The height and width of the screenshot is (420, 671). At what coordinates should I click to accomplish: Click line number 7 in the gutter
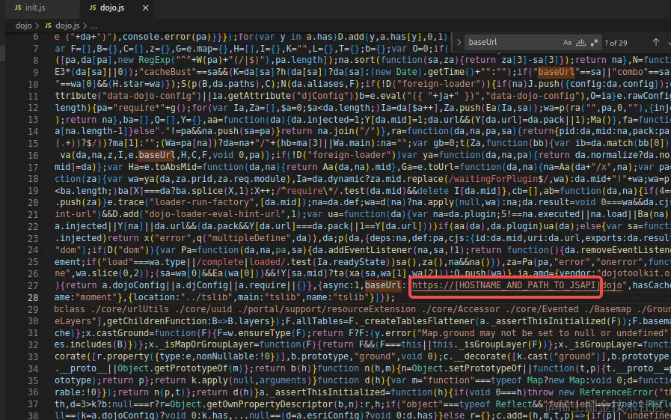pos(35,49)
